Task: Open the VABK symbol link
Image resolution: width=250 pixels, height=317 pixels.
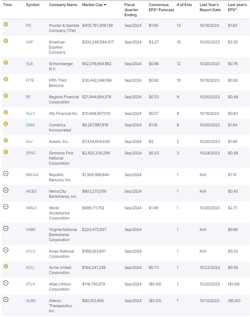Action: [x=31, y=230]
